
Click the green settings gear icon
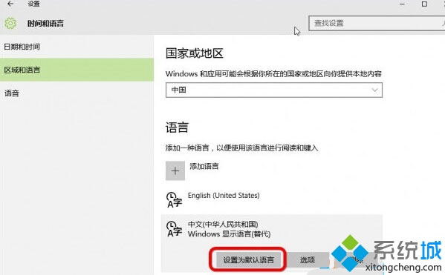pyautogui.click(x=10, y=23)
